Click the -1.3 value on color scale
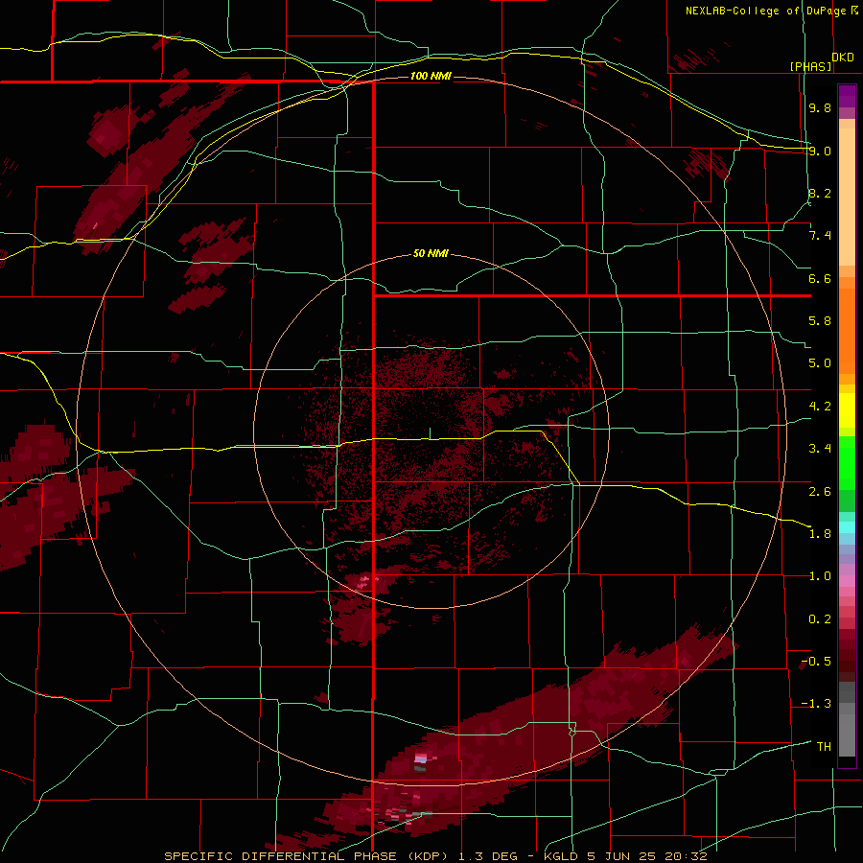863x863 pixels. pos(816,704)
